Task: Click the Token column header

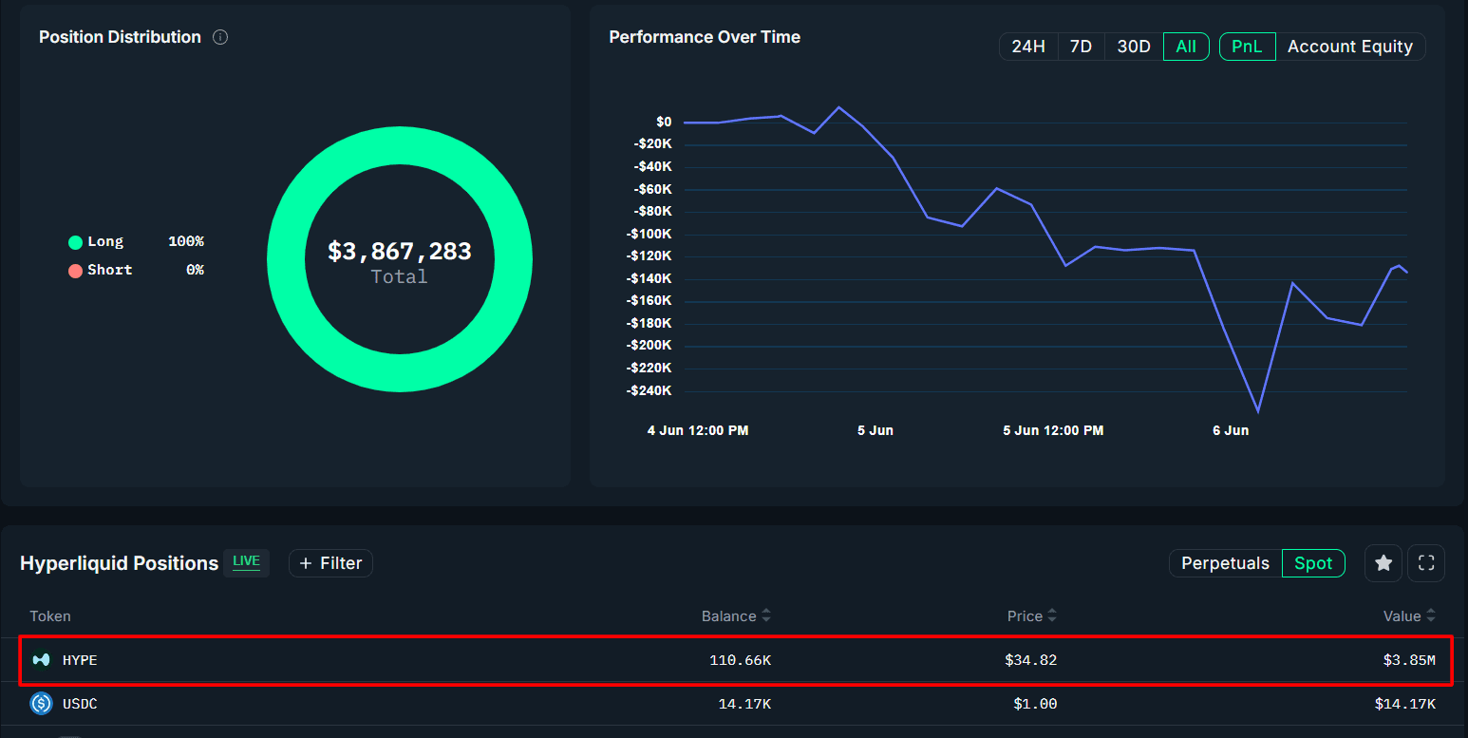Action: click(x=50, y=616)
